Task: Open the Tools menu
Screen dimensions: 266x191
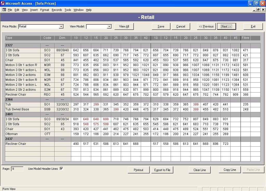Action: click(x=68, y=10)
